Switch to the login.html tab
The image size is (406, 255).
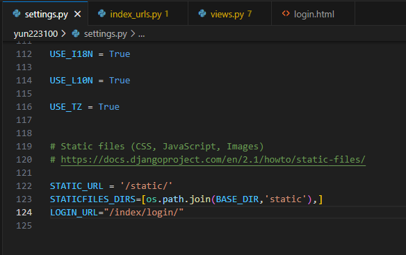[x=313, y=14]
